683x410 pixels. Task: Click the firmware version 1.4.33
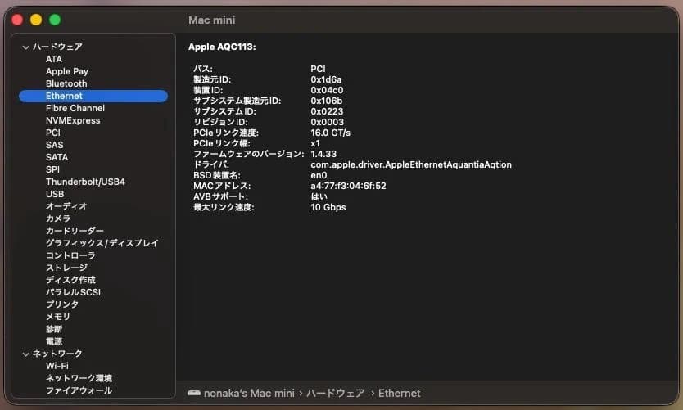point(323,154)
